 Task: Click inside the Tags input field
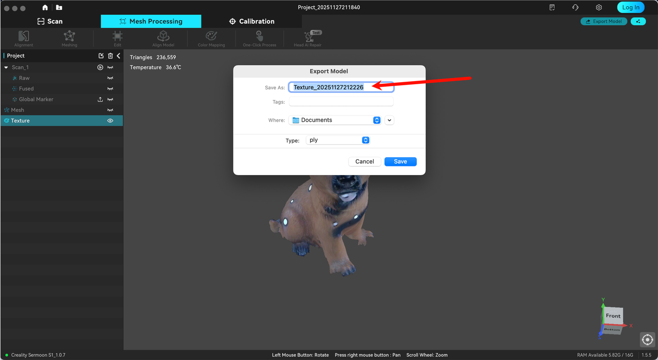click(x=340, y=102)
